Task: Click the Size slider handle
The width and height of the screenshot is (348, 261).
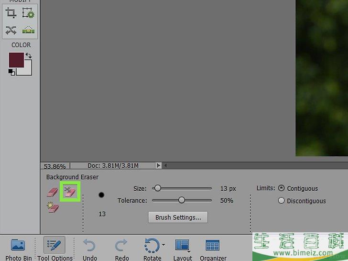Action: point(158,188)
